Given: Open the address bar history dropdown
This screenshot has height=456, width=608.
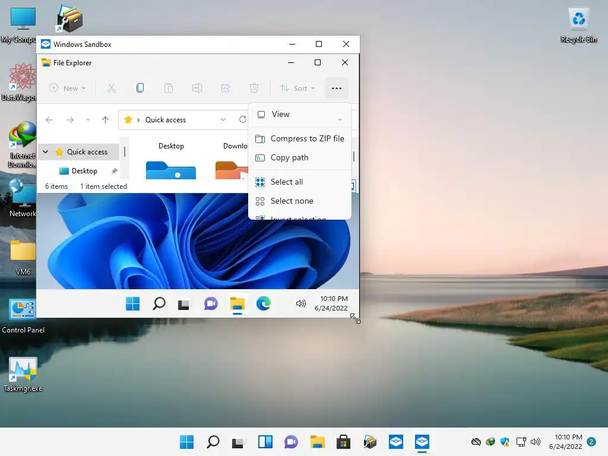Looking at the screenshot, I should [223, 119].
